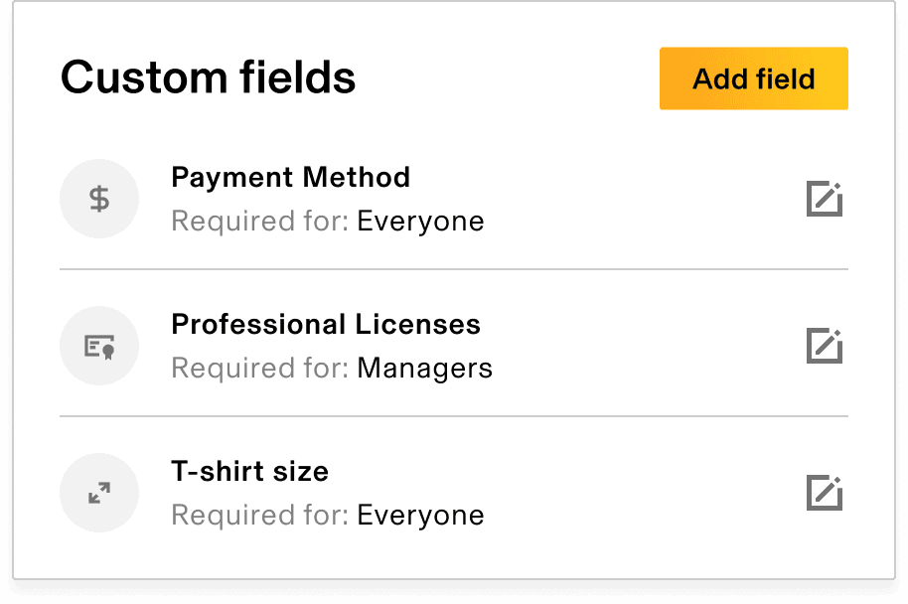Select the badge icon next to Professional Licenses

pyautogui.click(x=99, y=346)
